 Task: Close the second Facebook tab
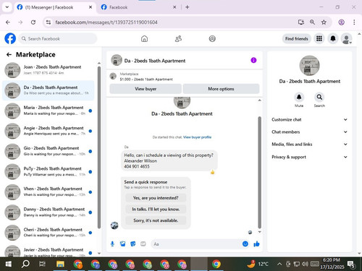click(174, 7)
